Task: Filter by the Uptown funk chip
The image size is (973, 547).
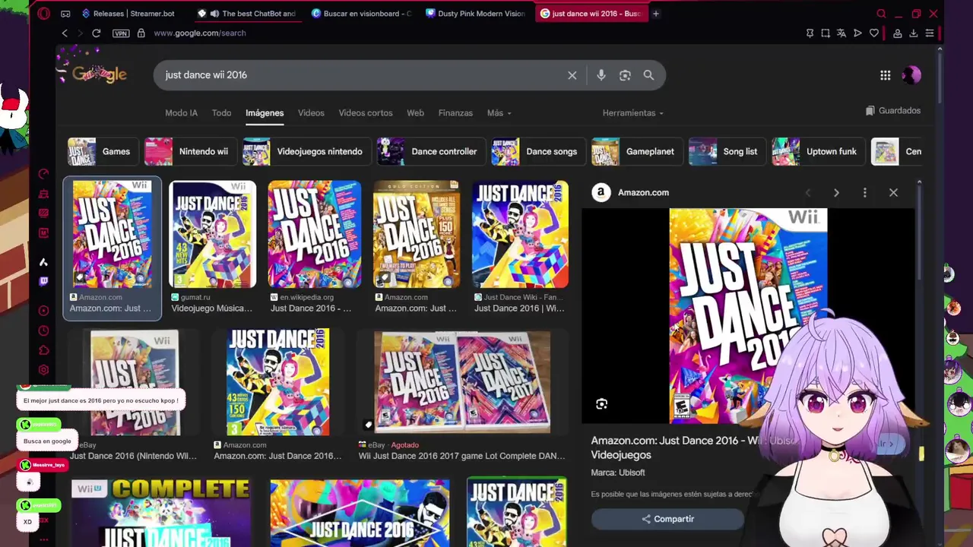Action: [x=817, y=151]
